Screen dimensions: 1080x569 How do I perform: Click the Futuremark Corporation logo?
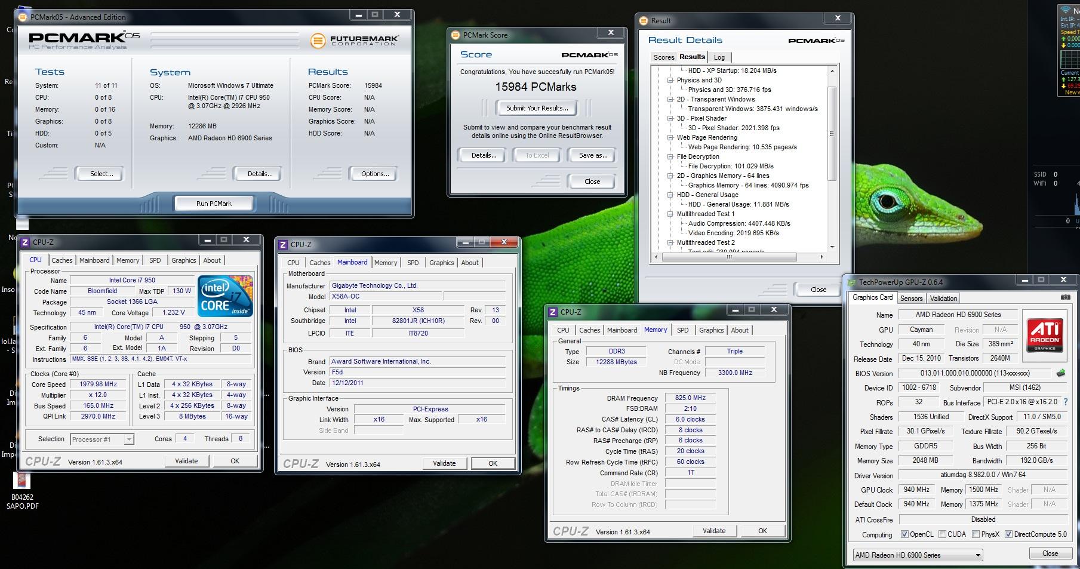tap(355, 41)
